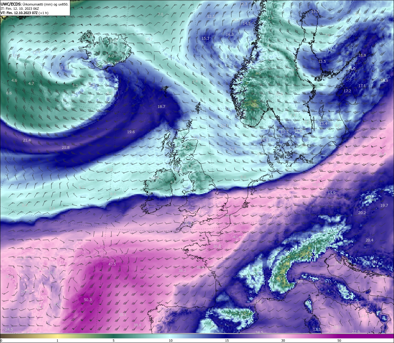Click the 28.8 value near the Alps

point(299,281)
